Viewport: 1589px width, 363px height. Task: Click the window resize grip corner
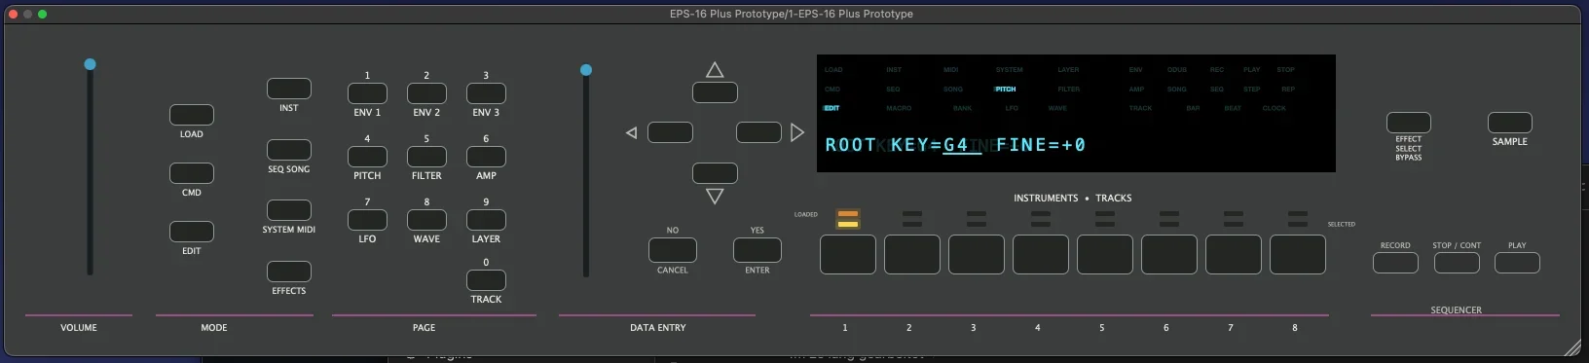1572,347
